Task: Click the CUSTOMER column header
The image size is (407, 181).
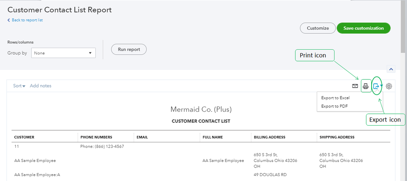Action: [24, 137]
